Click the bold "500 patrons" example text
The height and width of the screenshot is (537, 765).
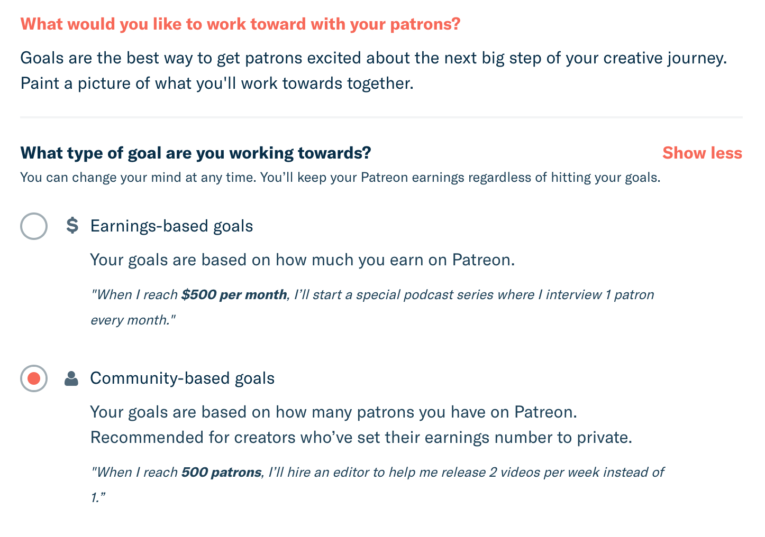pos(221,472)
